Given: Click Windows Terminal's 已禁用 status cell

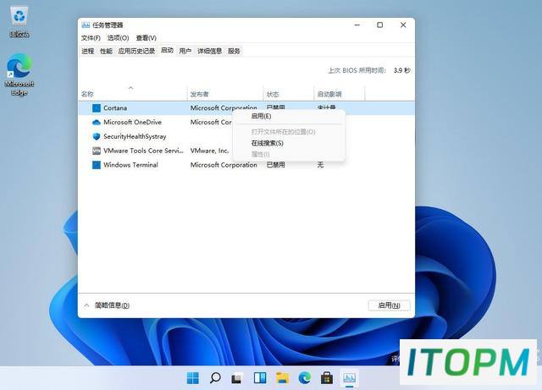Looking at the screenshot, I should [x=276, y=165].
